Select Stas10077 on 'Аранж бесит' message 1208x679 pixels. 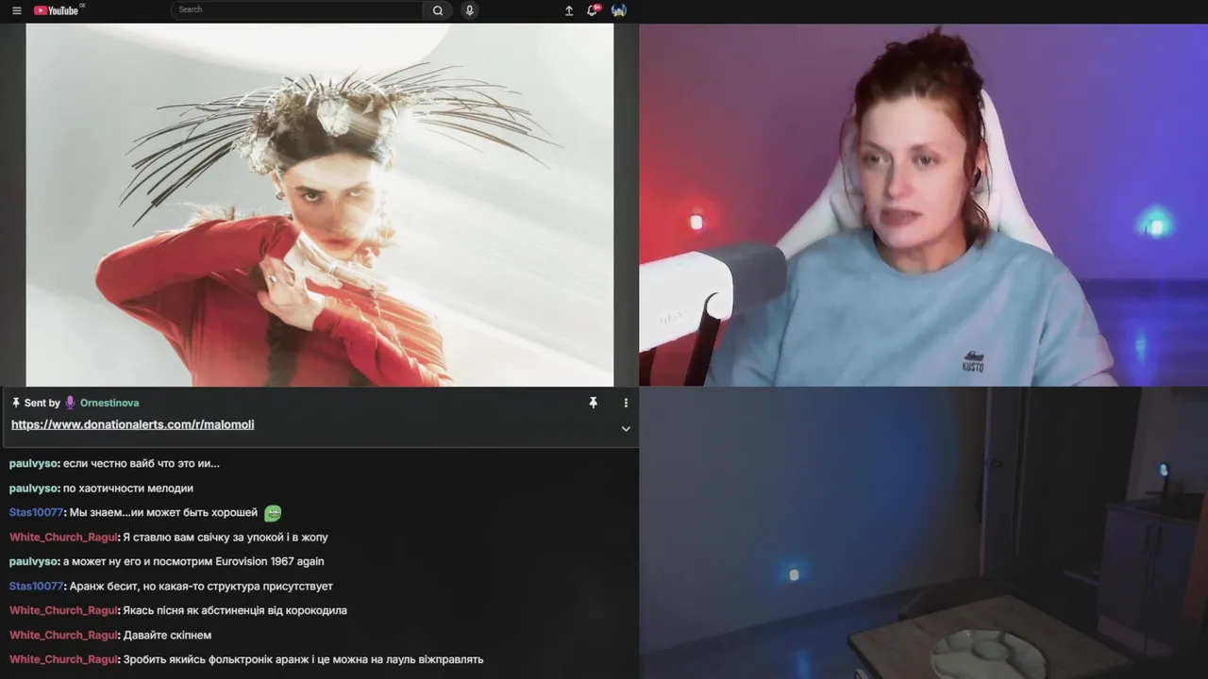36,587
